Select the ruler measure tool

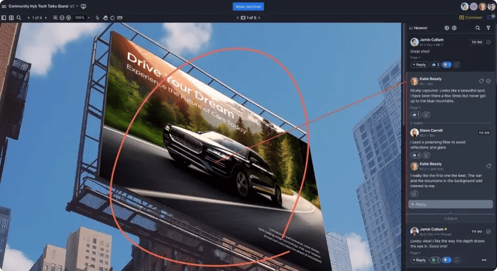point(120,18)
